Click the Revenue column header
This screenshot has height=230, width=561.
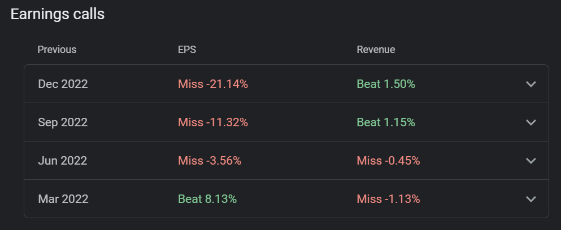point(376,50)
